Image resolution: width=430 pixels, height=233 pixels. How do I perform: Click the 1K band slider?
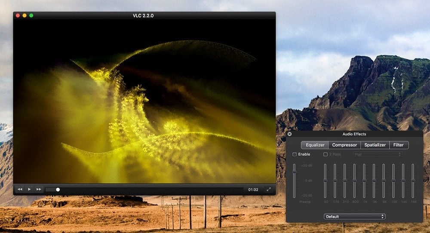364,181
